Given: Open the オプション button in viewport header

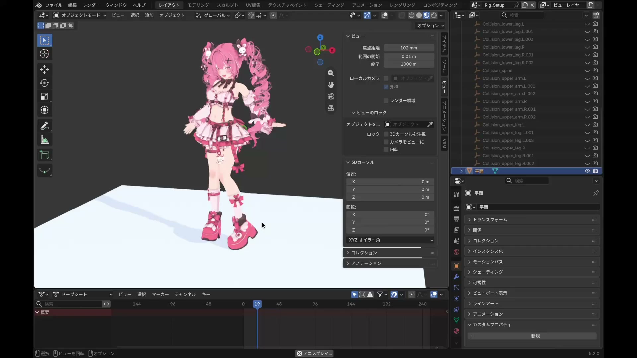Looking at the screenshot, I should [x=430, y=26].
